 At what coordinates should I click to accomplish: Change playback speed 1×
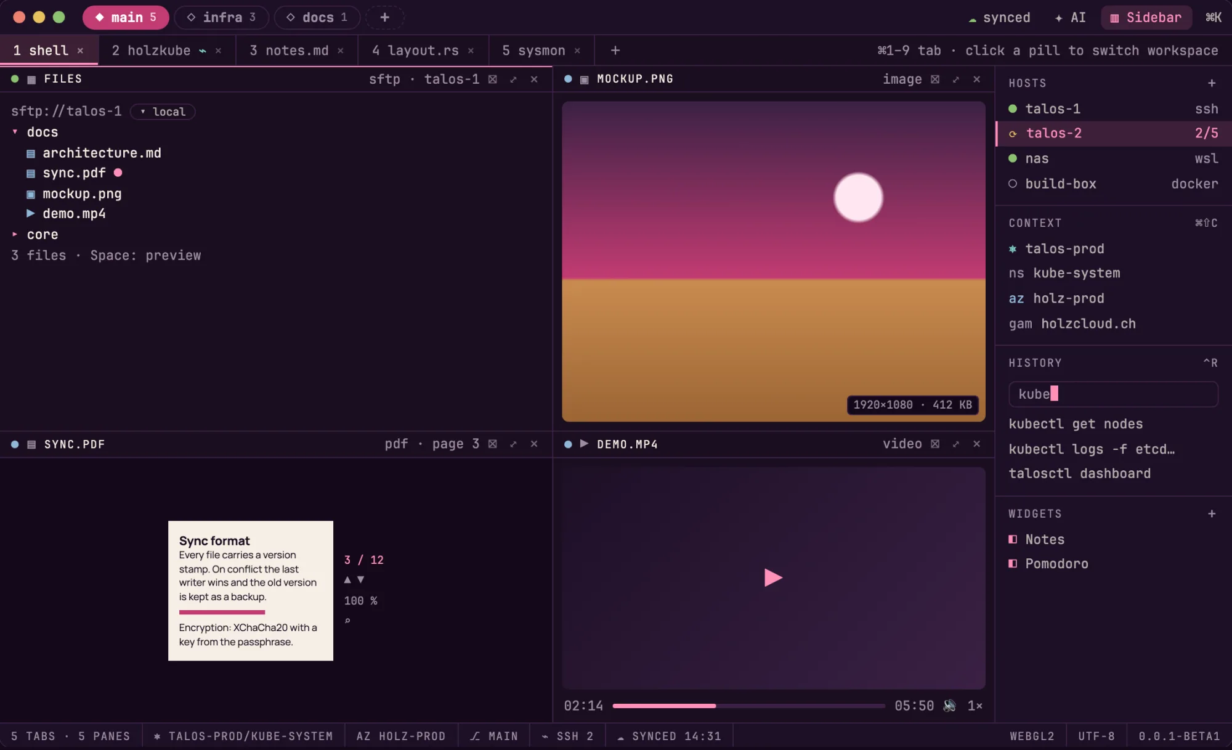click(975, 706)
